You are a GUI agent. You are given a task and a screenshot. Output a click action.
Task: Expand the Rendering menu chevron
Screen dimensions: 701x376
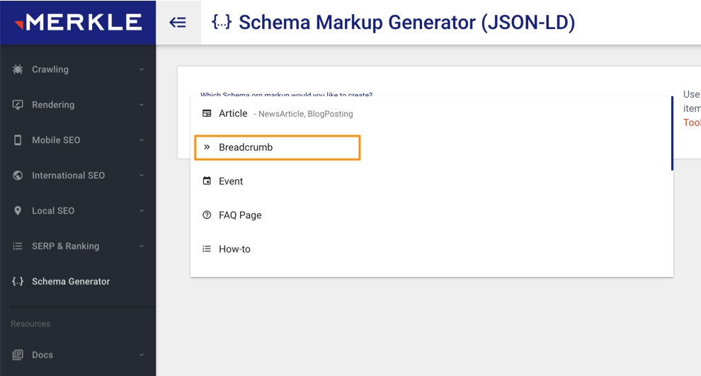[142, 105]
